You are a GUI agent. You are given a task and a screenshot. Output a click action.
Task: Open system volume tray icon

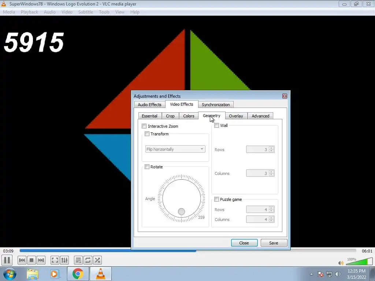coord(338,274)
